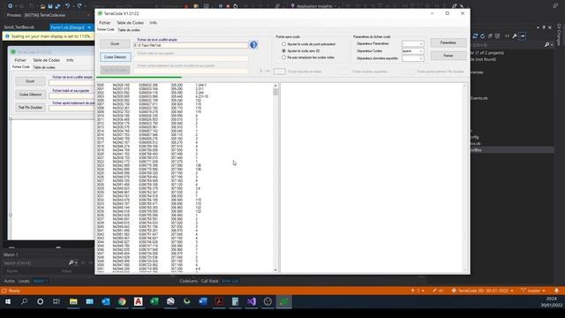Open File Explorer from the taskbar
This screenshot has width=565, height=318.
[73, 301]
